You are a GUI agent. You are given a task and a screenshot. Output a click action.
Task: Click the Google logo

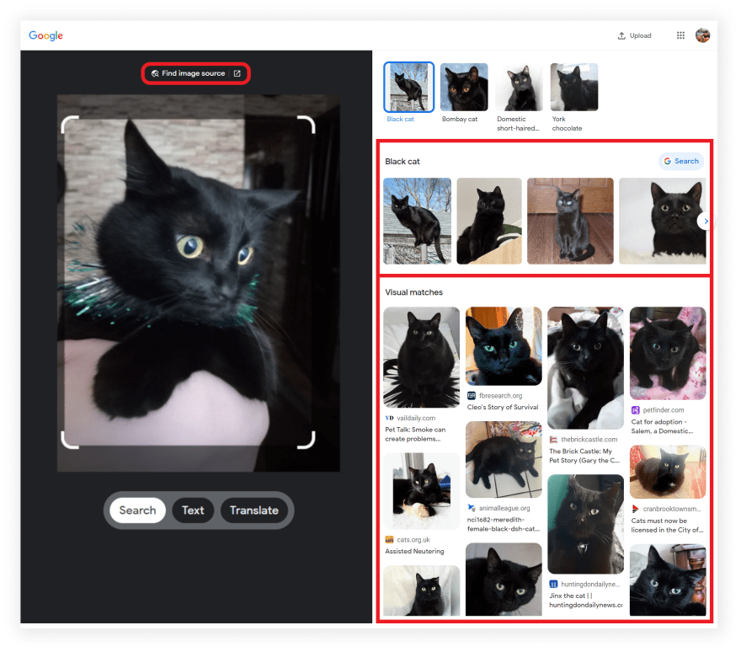click(x=45, y=35)
